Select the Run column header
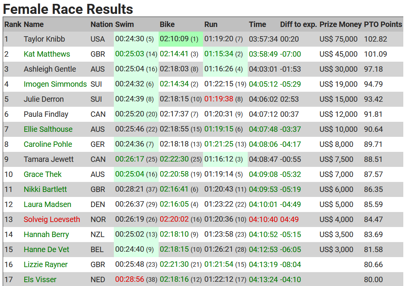Image resolution: width=406 pixels, height=286 pixels. click(211, 24)
